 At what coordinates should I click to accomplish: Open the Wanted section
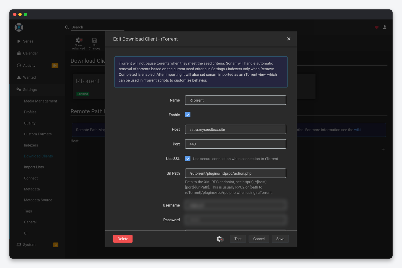point(29,77)
